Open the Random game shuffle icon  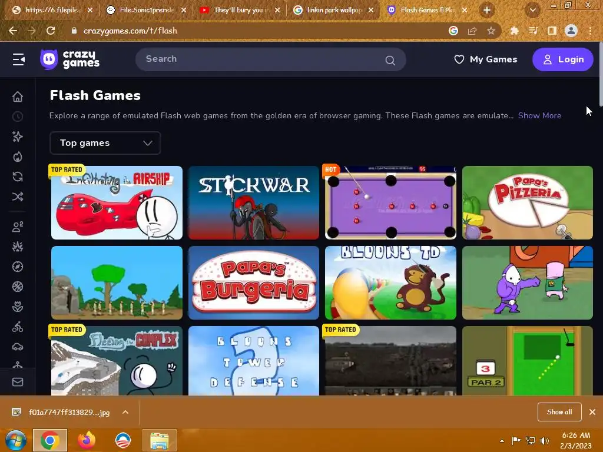18,197
